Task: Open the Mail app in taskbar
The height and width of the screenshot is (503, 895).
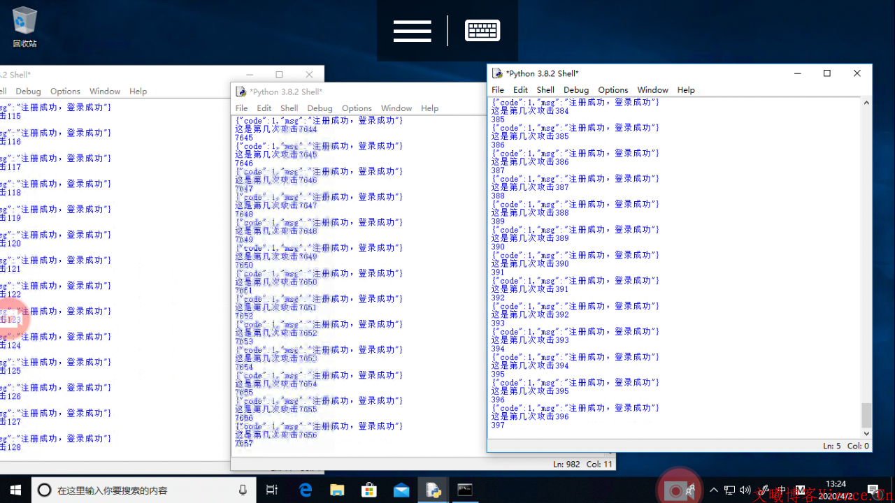Action: tap(401, 490)
